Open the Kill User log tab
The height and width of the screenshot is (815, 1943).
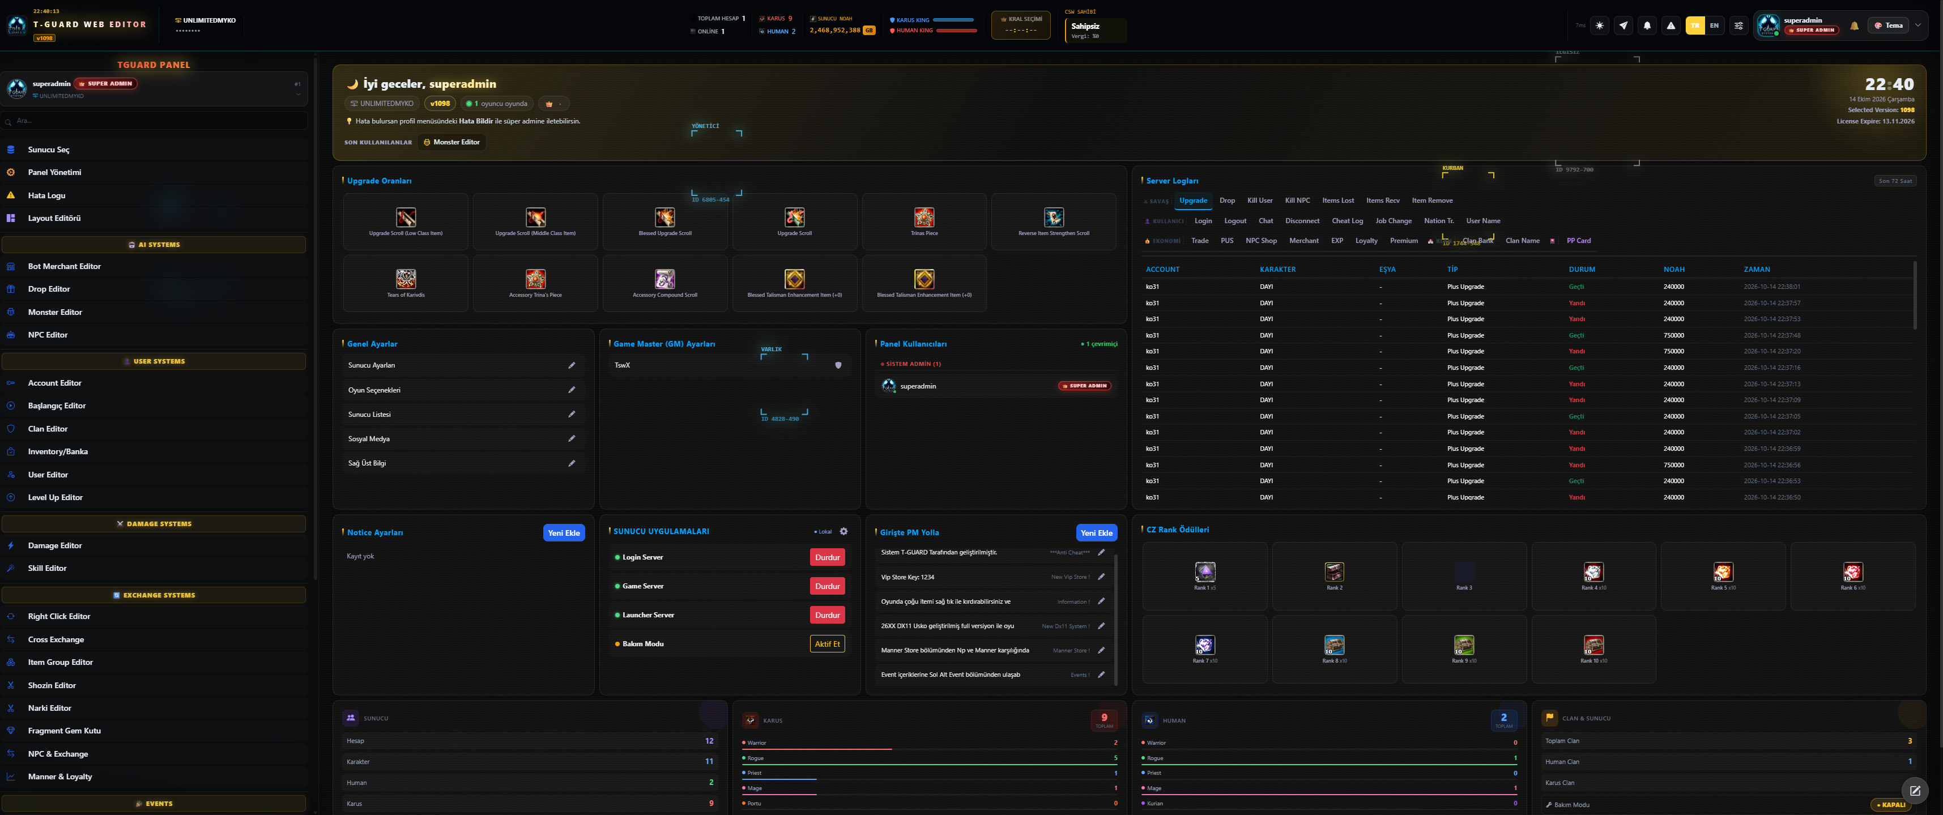[x=1260, y=200]
